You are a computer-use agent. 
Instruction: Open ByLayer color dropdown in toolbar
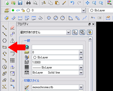coord(101,10)
